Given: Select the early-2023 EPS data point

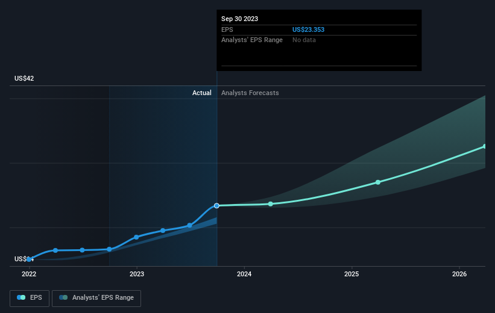Looking at the screenshot, I should pyautogui.click(x=136, y=237).
